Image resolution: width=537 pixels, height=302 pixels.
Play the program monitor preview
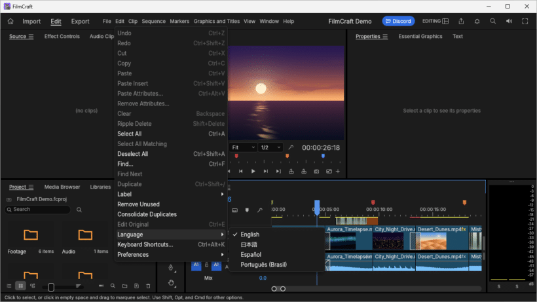pos(253,171)
